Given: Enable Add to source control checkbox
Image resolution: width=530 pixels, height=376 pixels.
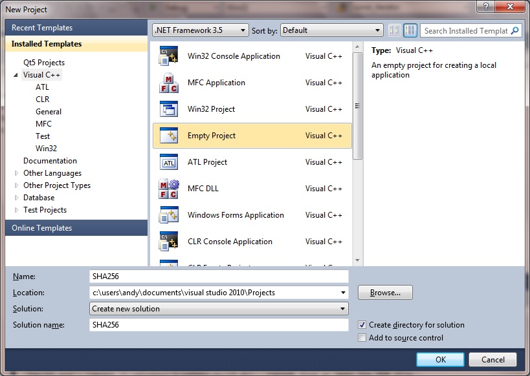Looking at the screenshot, I should (x=362, y=337).
